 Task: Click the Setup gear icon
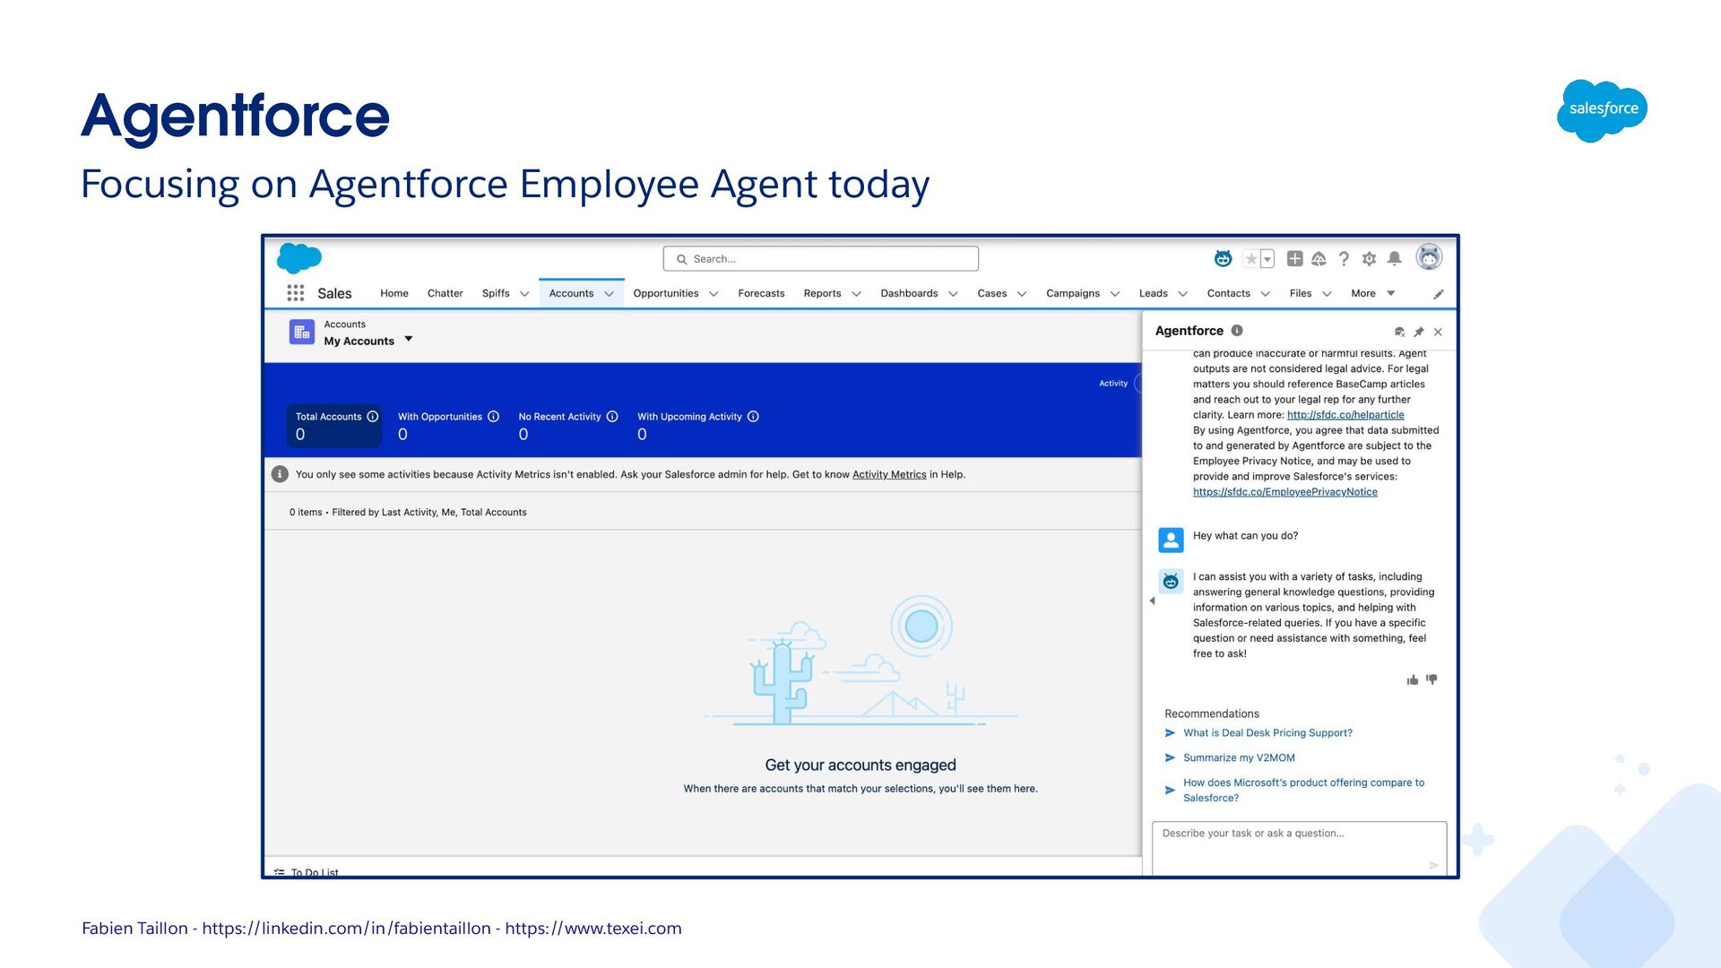coord(1369,259)
